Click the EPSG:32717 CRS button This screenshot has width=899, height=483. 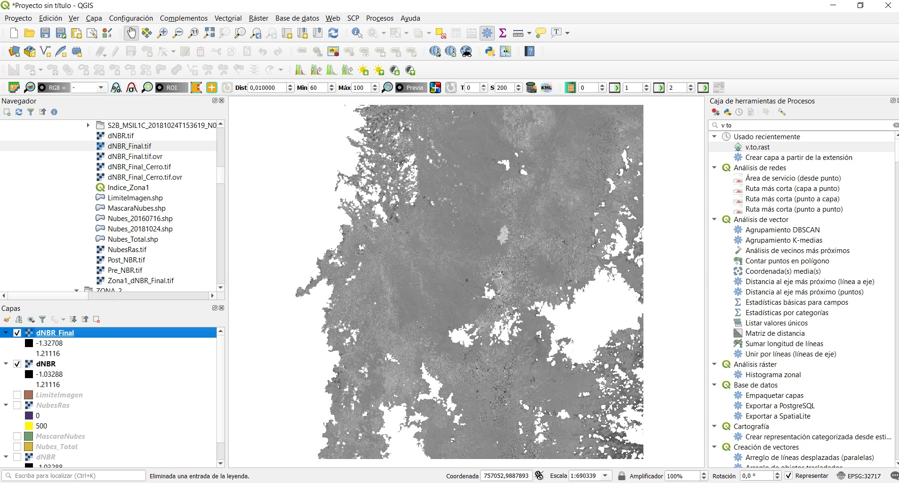tap(859, 476)
